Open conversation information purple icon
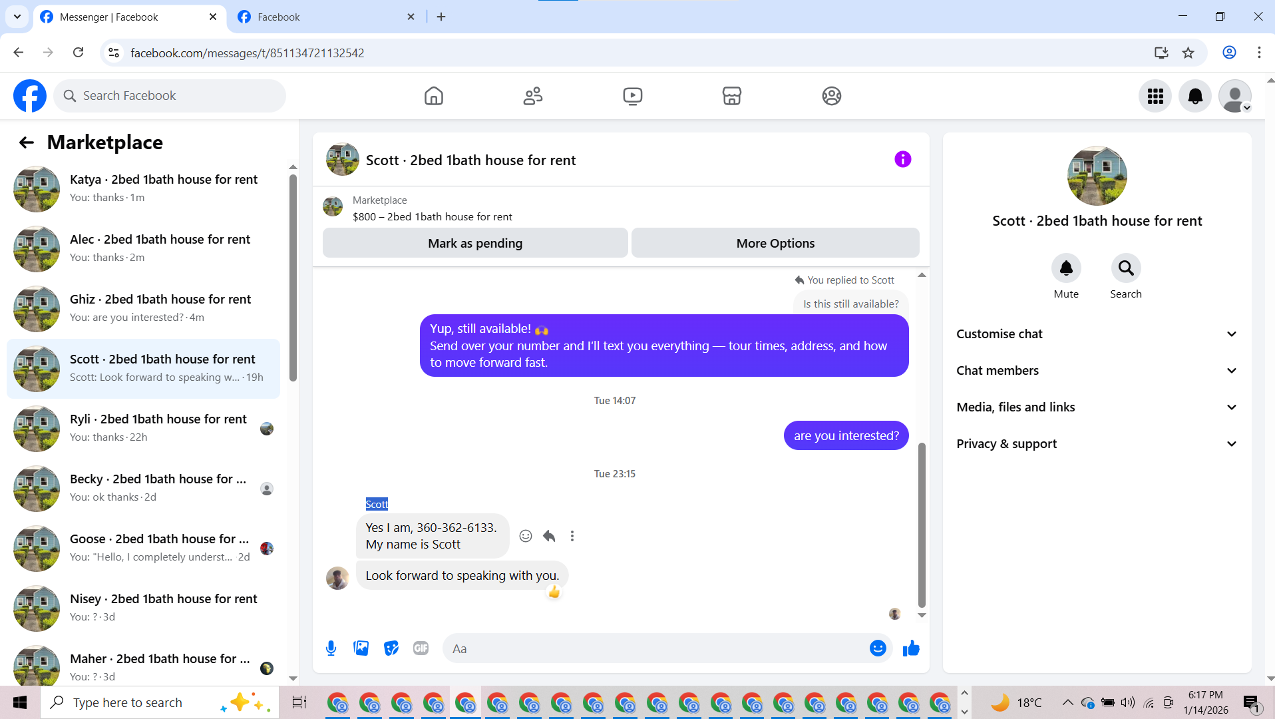 pyautogui.click(x=902, y=159)
